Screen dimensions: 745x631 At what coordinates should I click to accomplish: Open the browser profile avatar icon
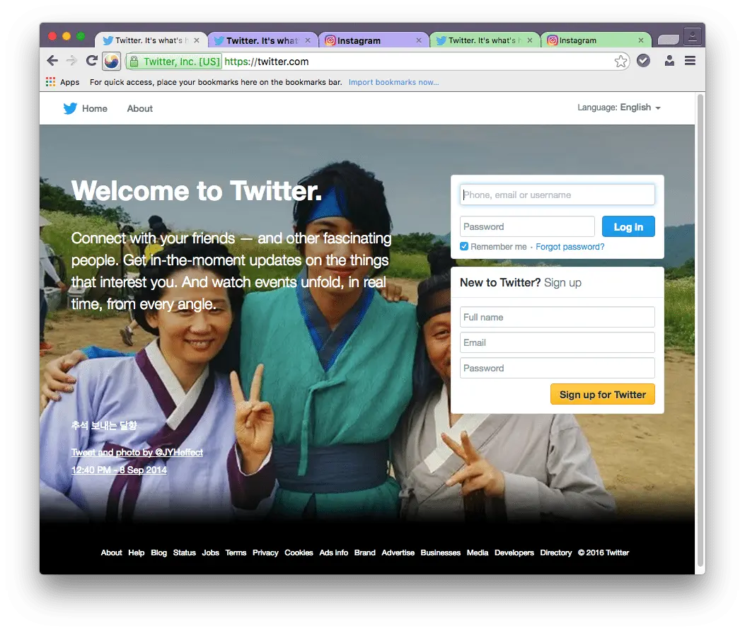(669, 61)
